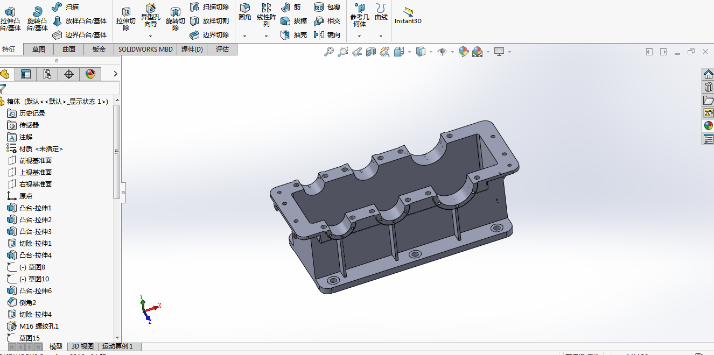Open the Curves (曲线) tool
Screen dimensions: 714x355
coord(381,12)
